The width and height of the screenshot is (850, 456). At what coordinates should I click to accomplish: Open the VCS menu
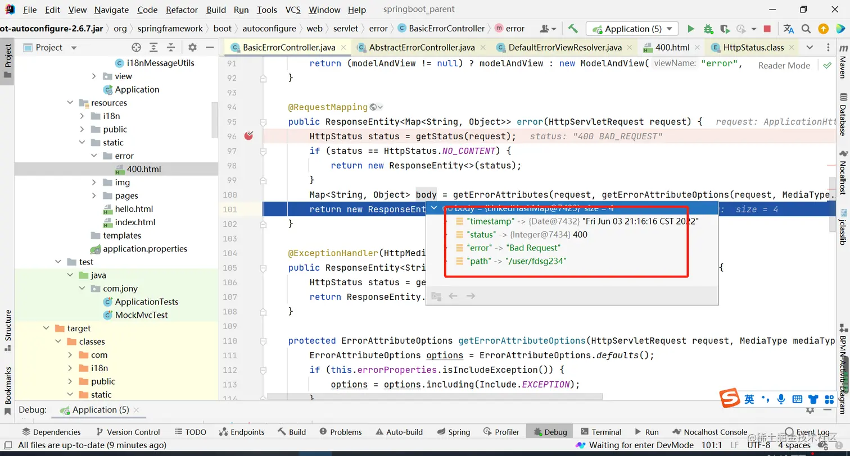[293, 10]
